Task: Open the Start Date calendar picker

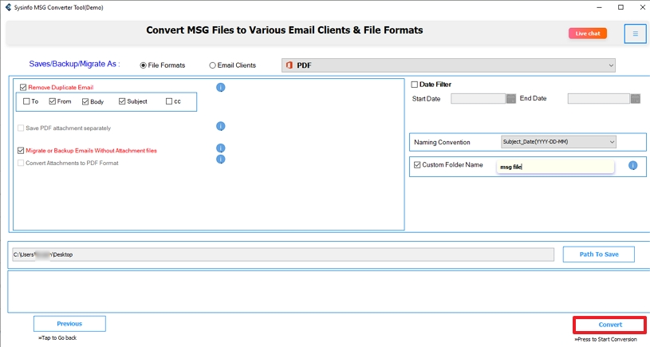Action: [510, 99]
